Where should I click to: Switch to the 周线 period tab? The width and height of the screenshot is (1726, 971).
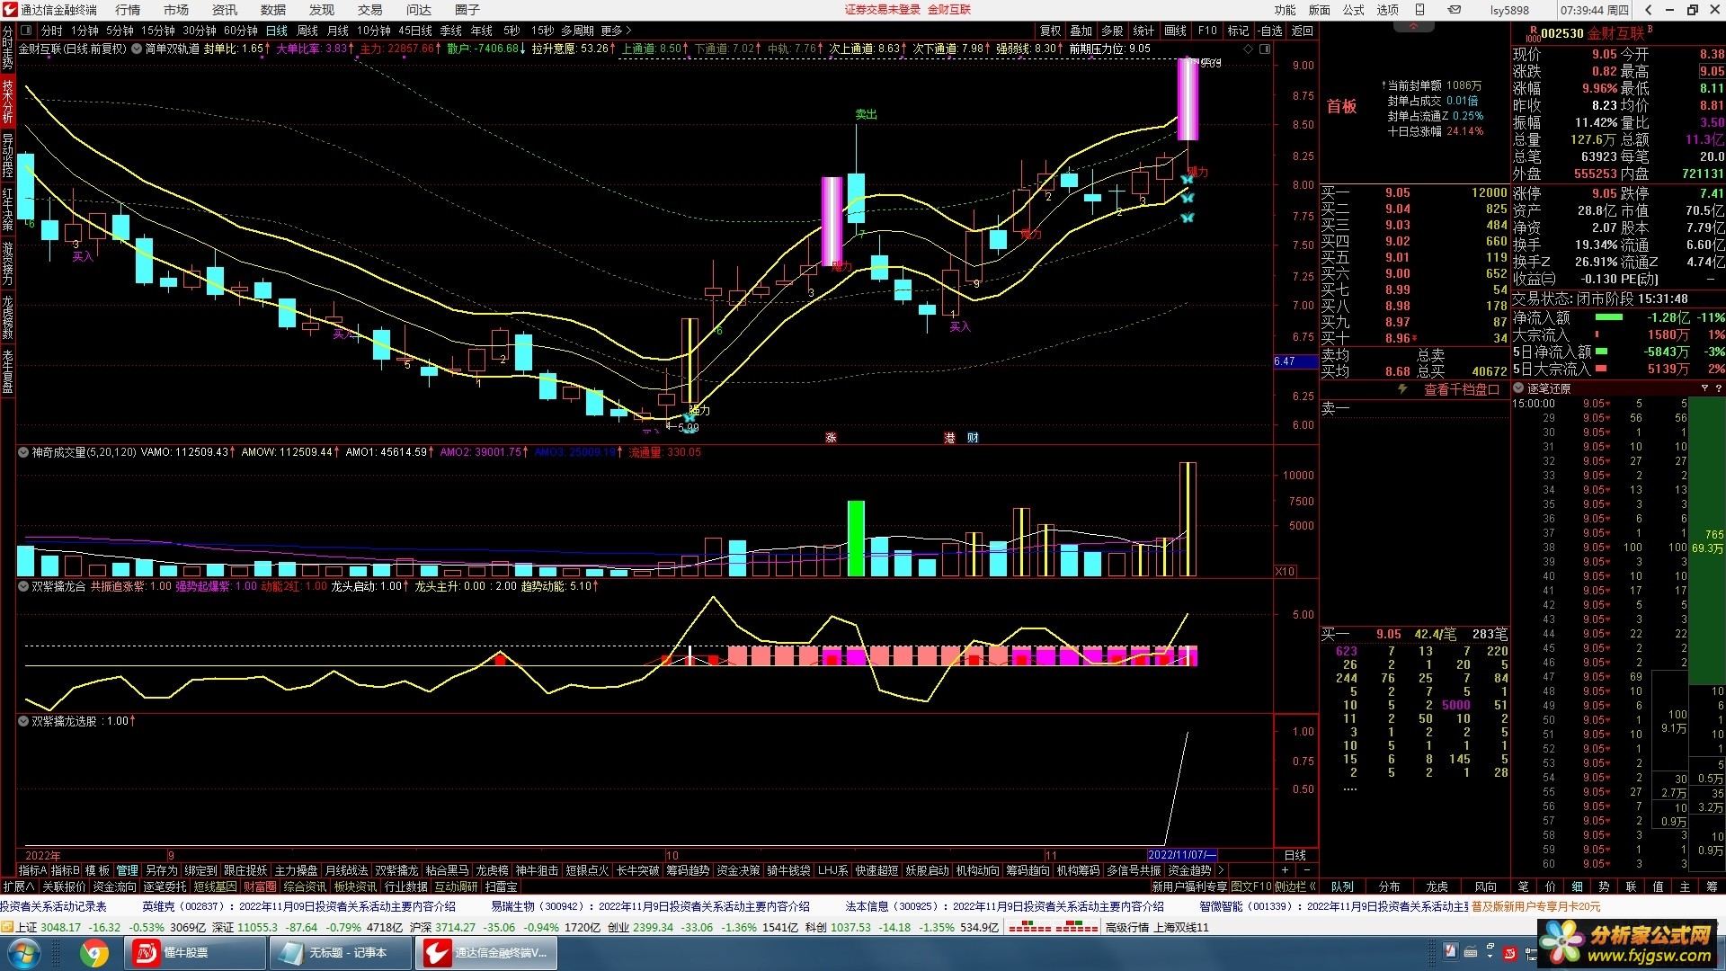(x=307, y=31)
